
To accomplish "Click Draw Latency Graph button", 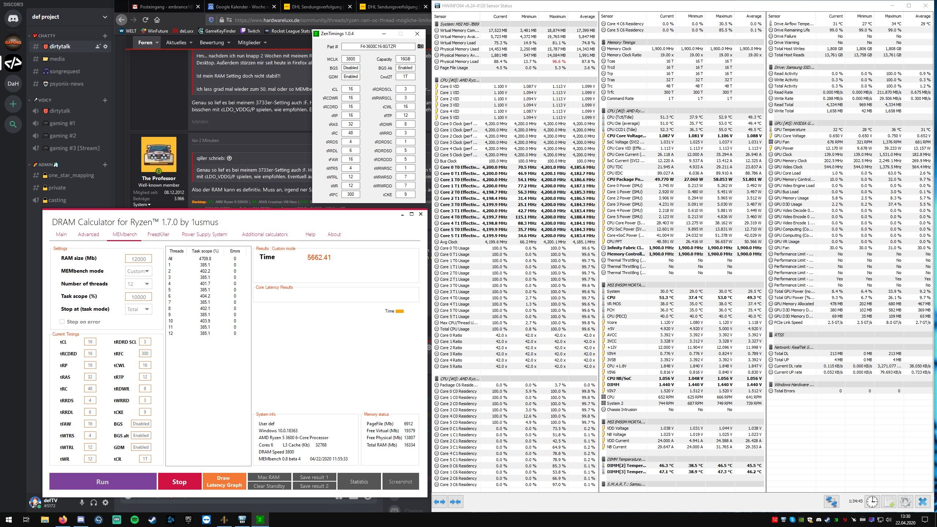I will coord(224,481).
